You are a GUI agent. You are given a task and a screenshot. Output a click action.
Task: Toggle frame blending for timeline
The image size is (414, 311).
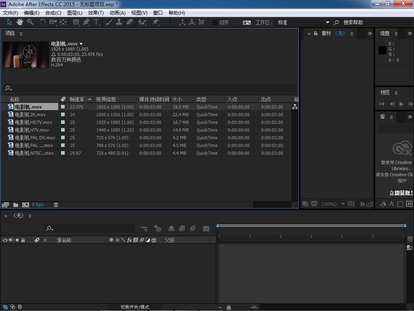pos(182,228)
